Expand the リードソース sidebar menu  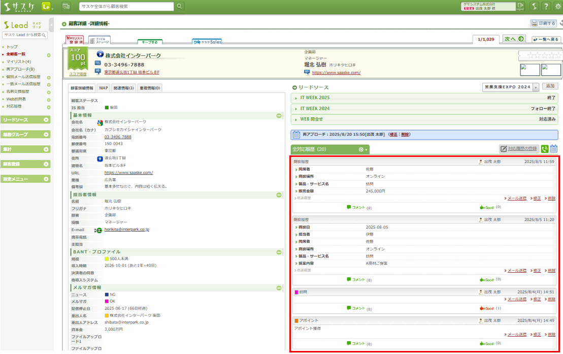(x=25, y=120)
